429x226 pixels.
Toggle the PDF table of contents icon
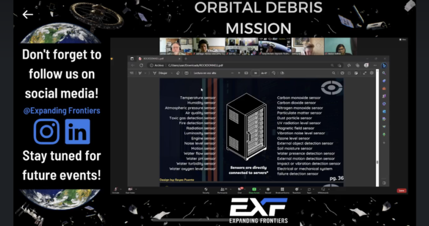coord(132,73)
